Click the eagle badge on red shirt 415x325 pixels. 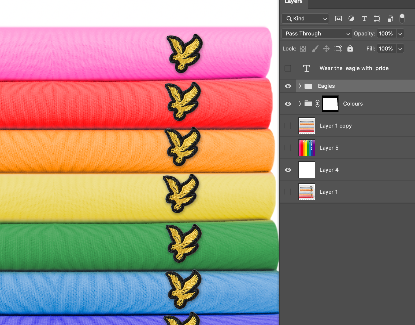click(183, 101)
